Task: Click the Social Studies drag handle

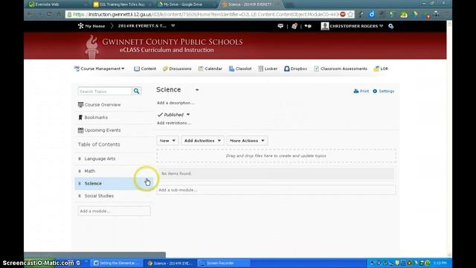Action: tap(80, 196)
